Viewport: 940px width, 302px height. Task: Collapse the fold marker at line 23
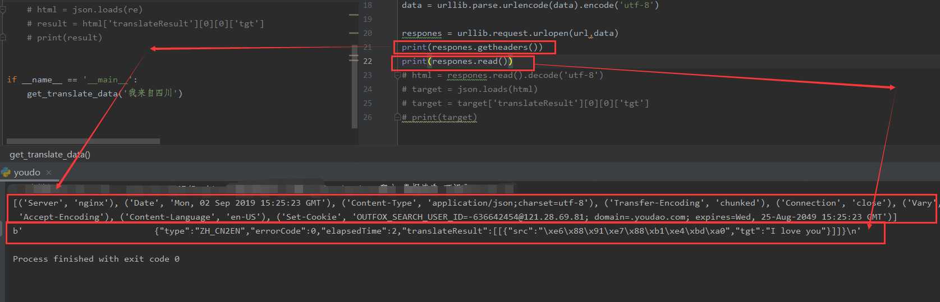397,76
